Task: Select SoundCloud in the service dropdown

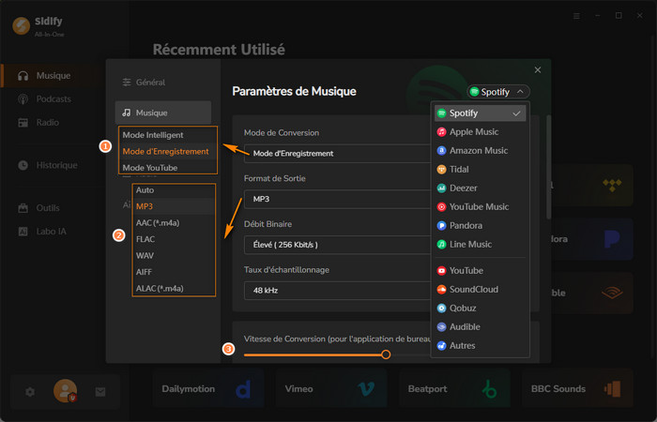Action: (473, 289)
